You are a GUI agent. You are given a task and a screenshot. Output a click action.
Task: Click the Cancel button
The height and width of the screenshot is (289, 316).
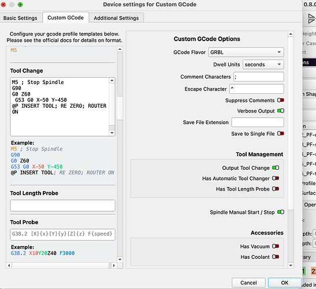coord(248,283)
